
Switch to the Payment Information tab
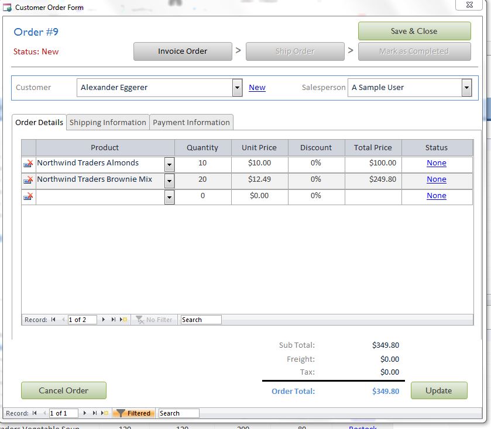pyautogui.click(x=191, y=122)
